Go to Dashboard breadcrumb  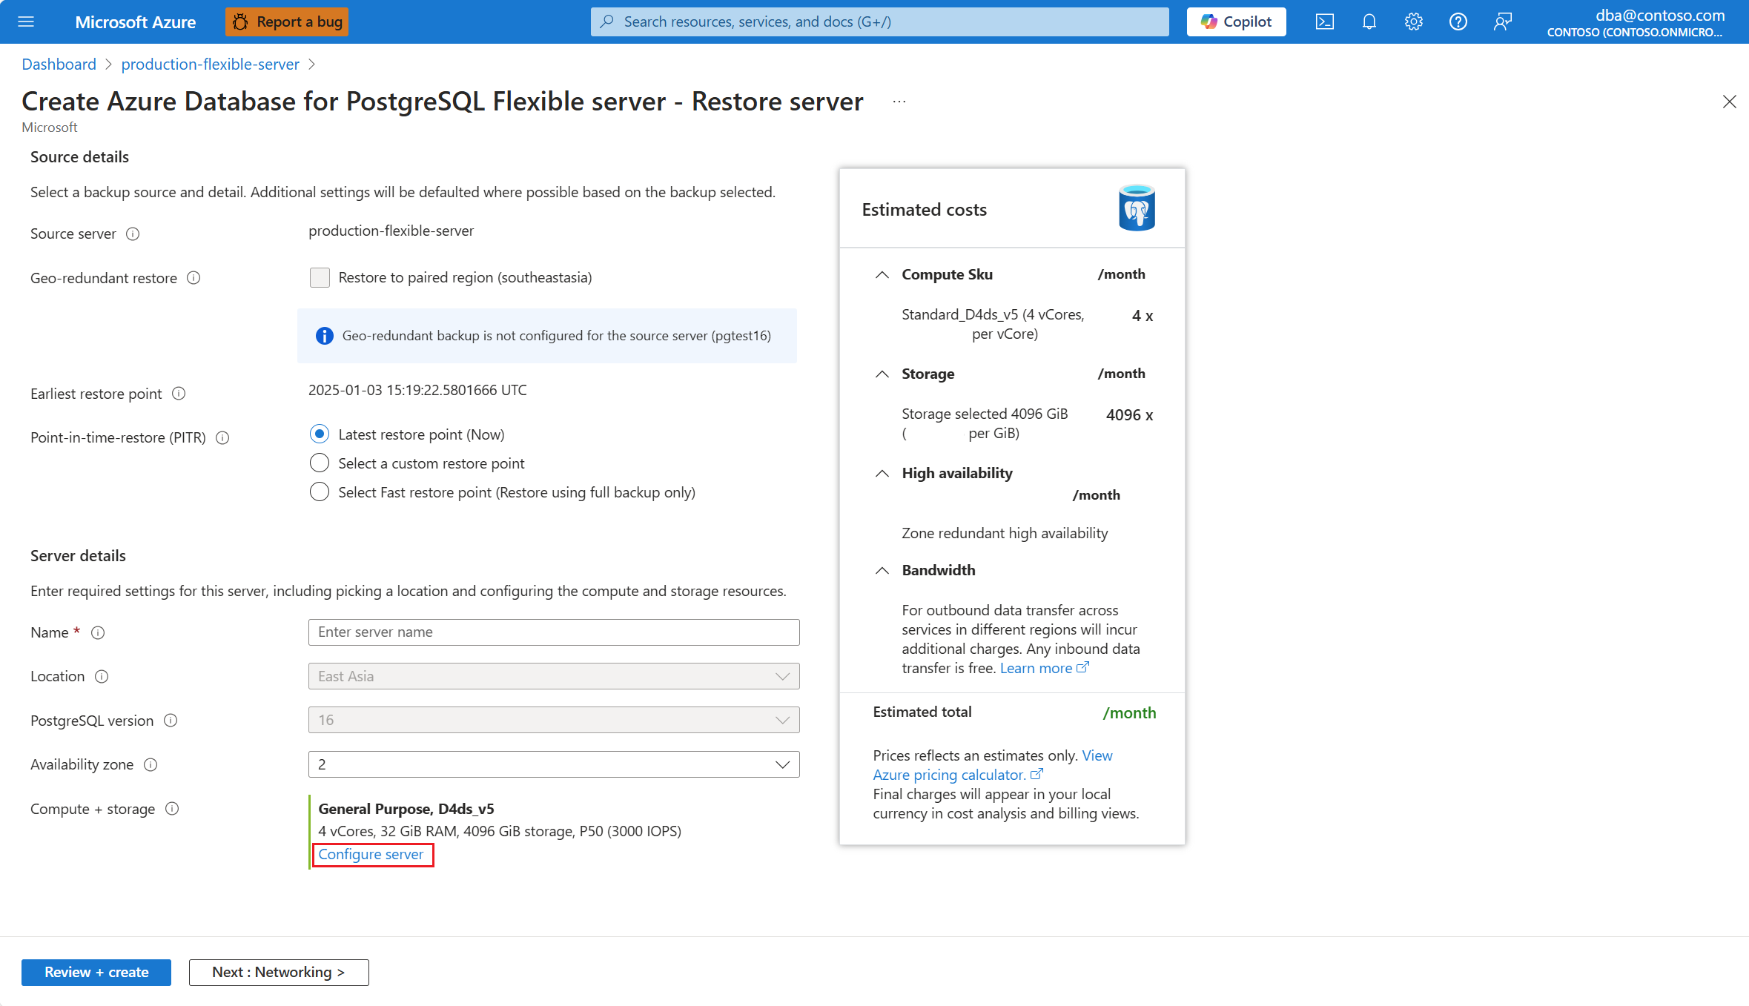[59, 64]
